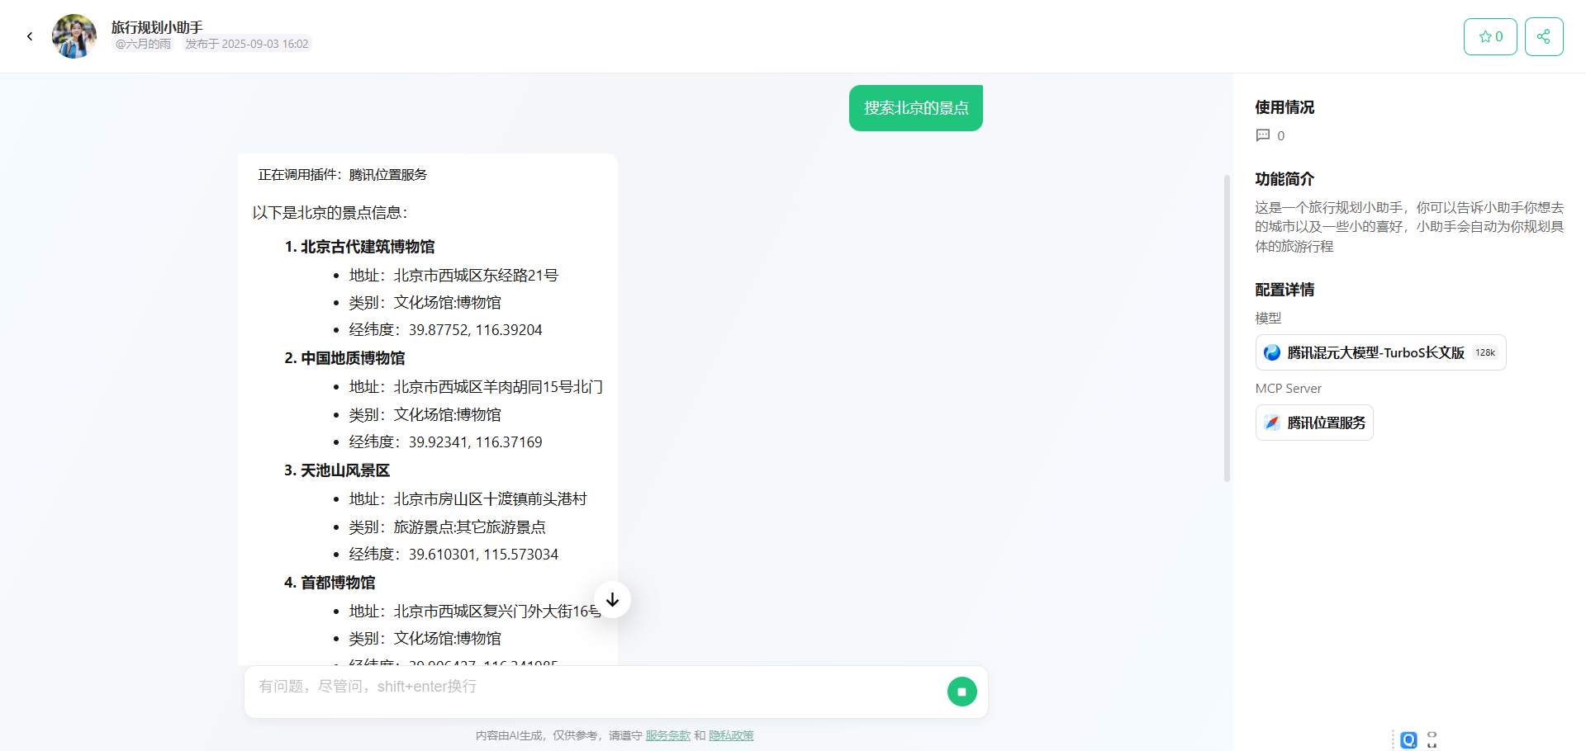Viewport: 1586px width, 751px height.
Task: Click the MCP Server label
Action: tap(1289, 389)
